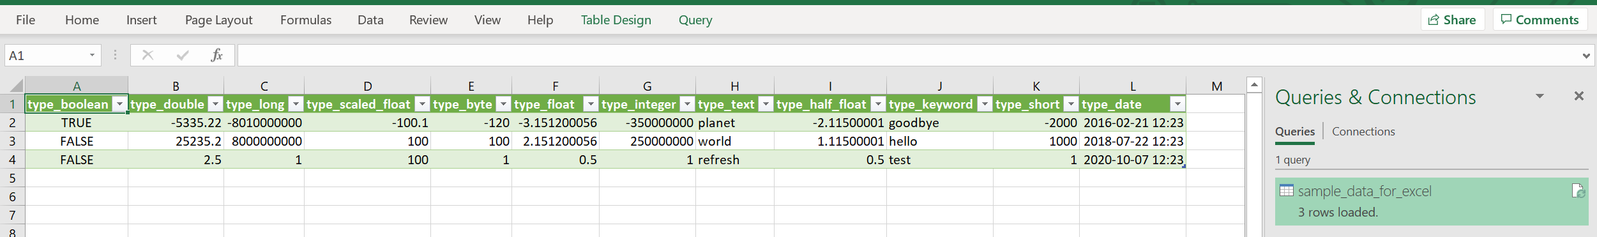Viewport: 1597px width, 237px height.
Task: Click the cell containing goodbye
Action: coord(939,123)
